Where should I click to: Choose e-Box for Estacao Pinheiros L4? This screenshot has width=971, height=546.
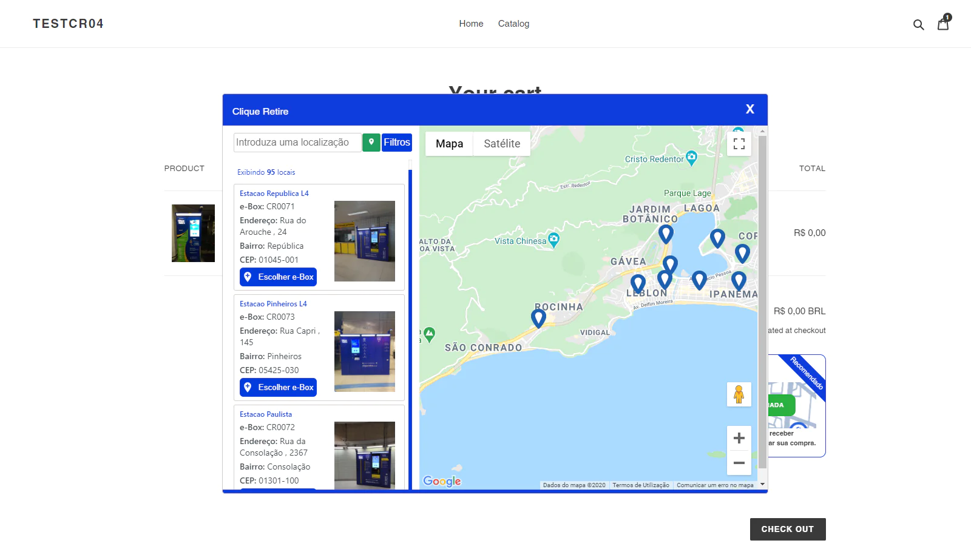tap(278, 387)
